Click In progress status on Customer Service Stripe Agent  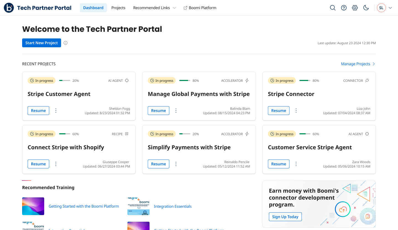coord(282,134)
